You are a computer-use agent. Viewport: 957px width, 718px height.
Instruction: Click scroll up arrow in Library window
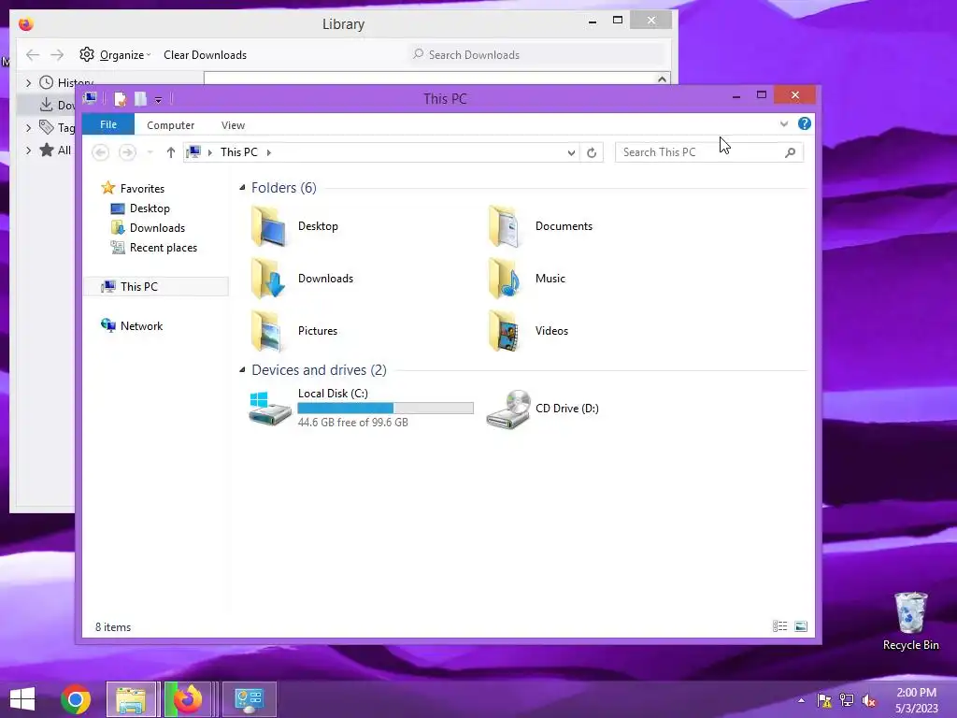tap(662, 79)
